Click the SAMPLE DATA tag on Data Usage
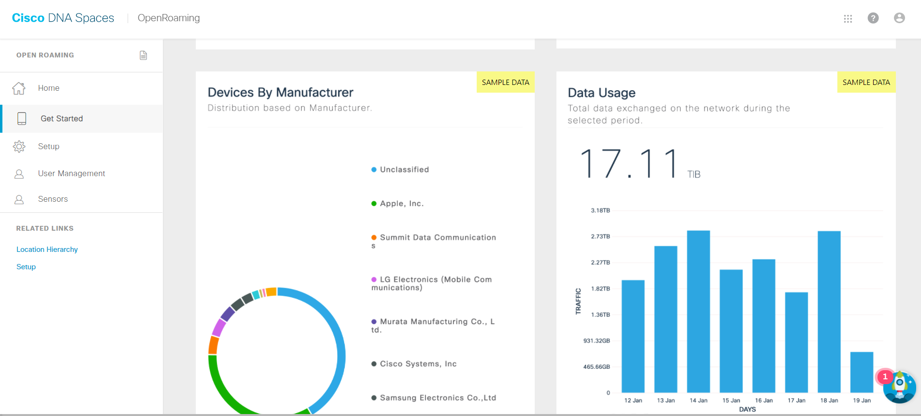Image resolution: width=921 pixels, height=416 pixels. click(866, 82)
